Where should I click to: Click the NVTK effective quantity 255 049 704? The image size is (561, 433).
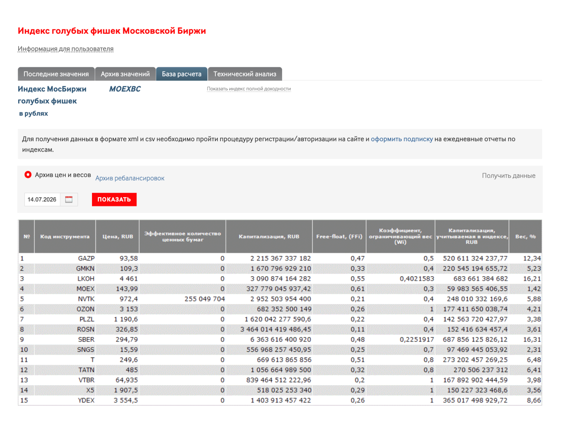tap(205, 299)
